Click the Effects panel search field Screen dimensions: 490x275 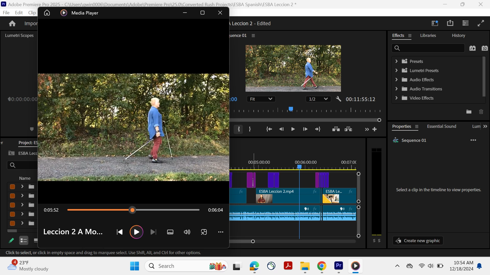click(431, 48)
